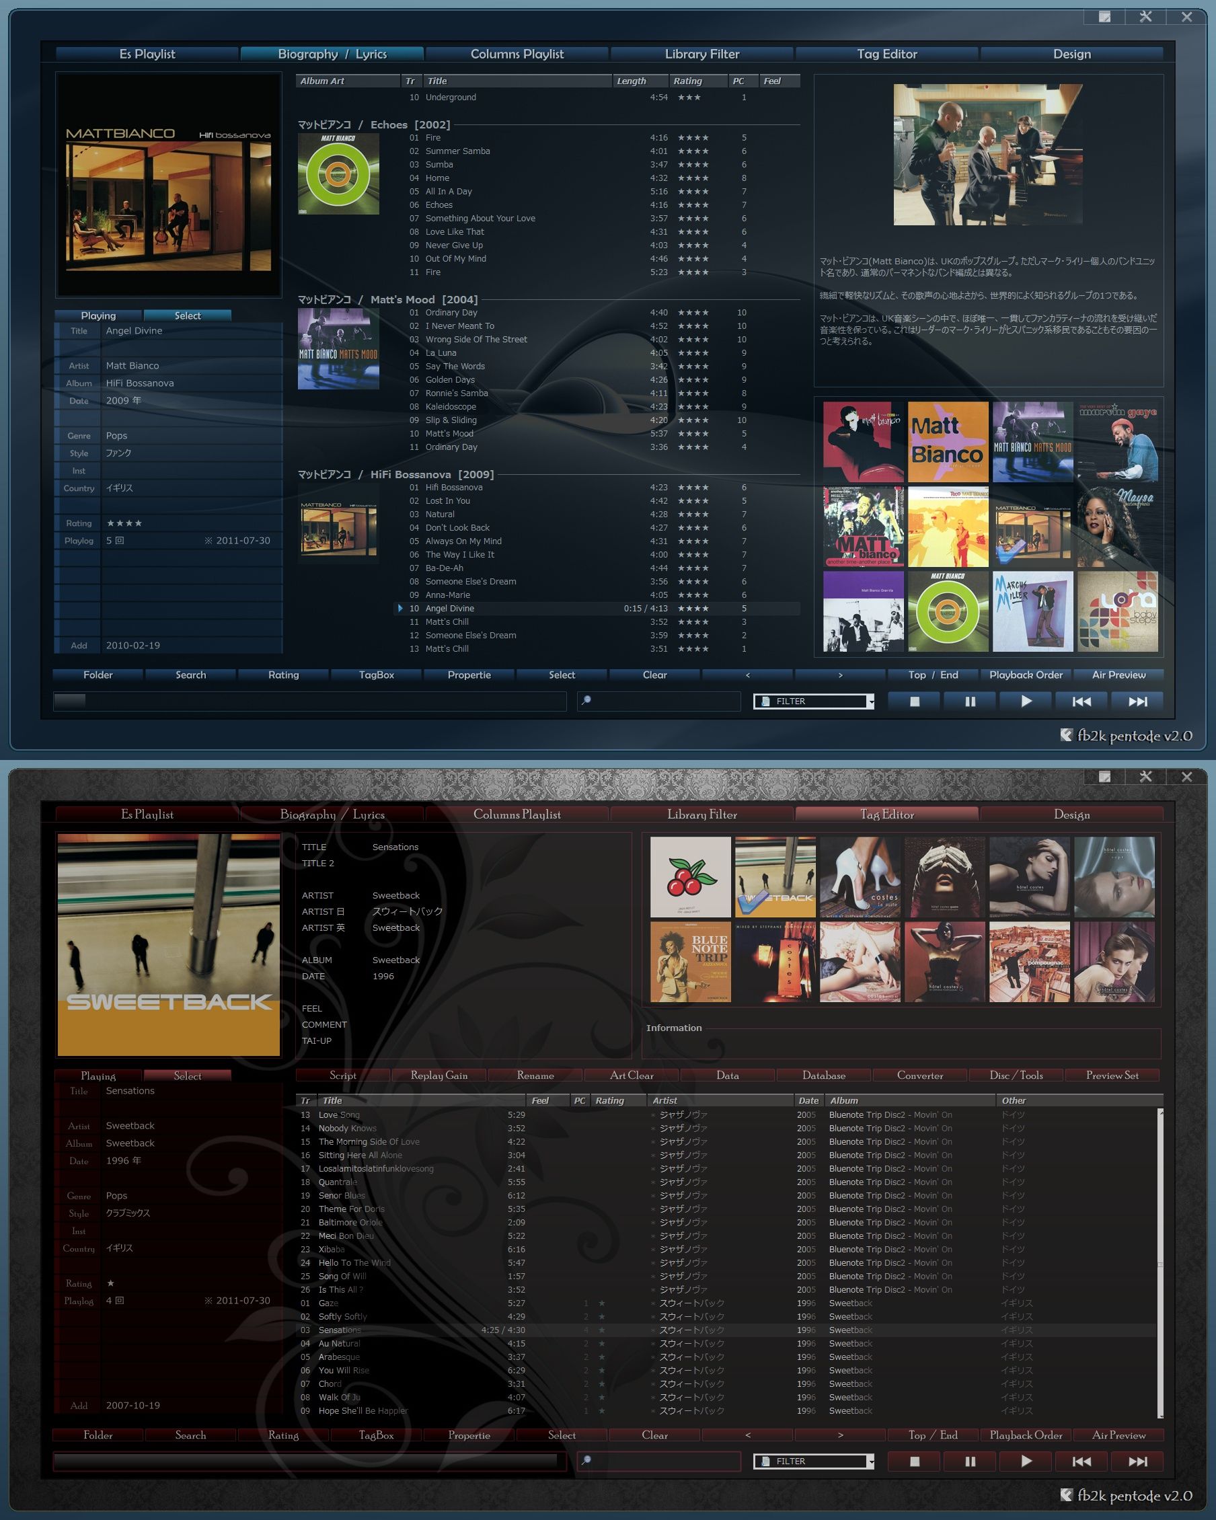Open Tag Editor tab in blue player
The height and width of the screenshot is (1520, 1216).
(887, 54)
